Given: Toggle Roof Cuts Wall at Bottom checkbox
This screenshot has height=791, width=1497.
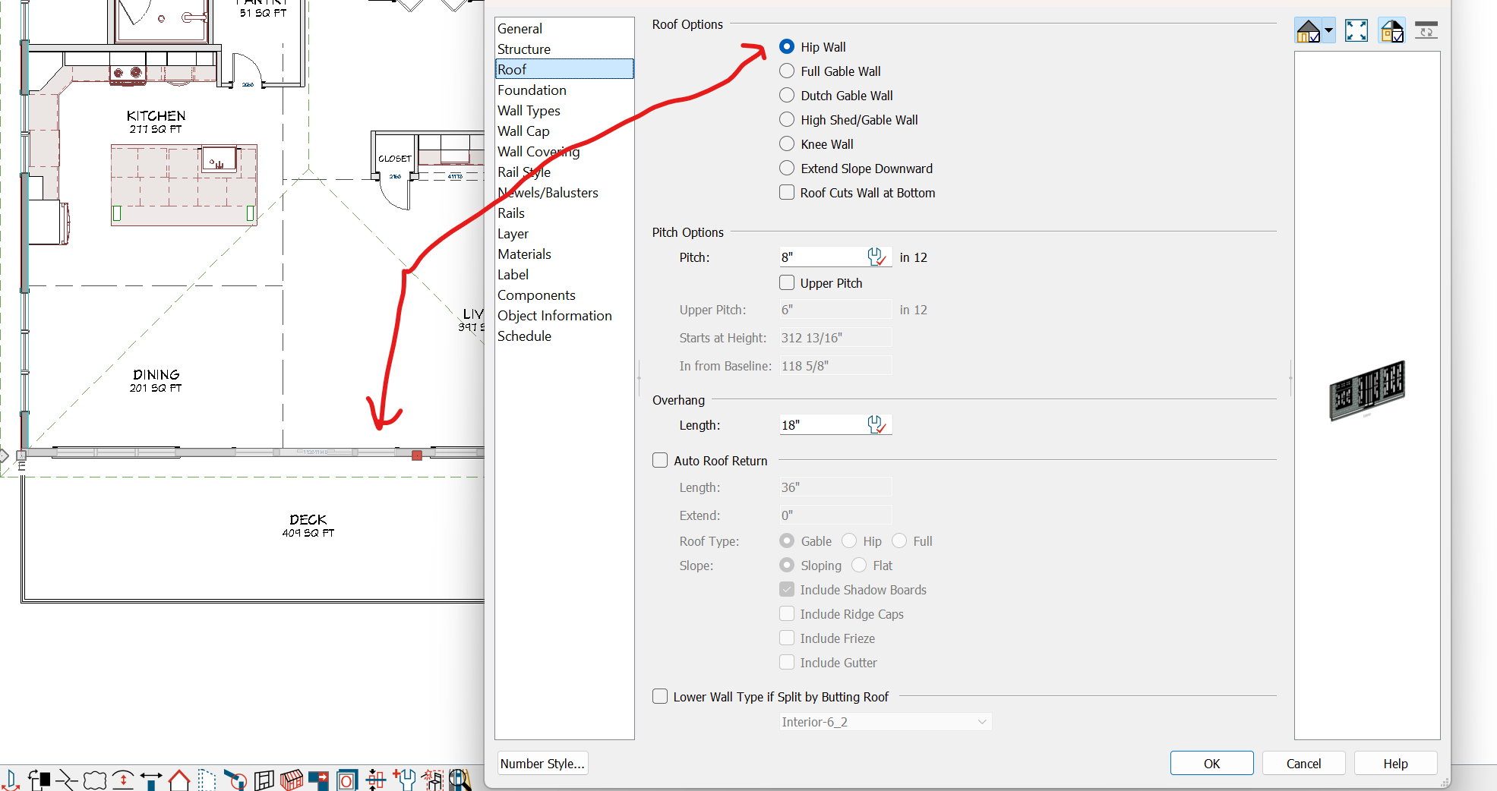Looking at the screenshot, I should coord(787,193).
